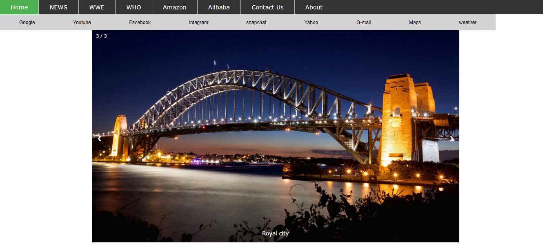Select NEWS in the top navigation
543x244 pixels.
58,7
